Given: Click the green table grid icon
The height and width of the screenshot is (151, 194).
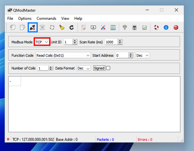Looking at the screenshot, I should coord(113,27).
